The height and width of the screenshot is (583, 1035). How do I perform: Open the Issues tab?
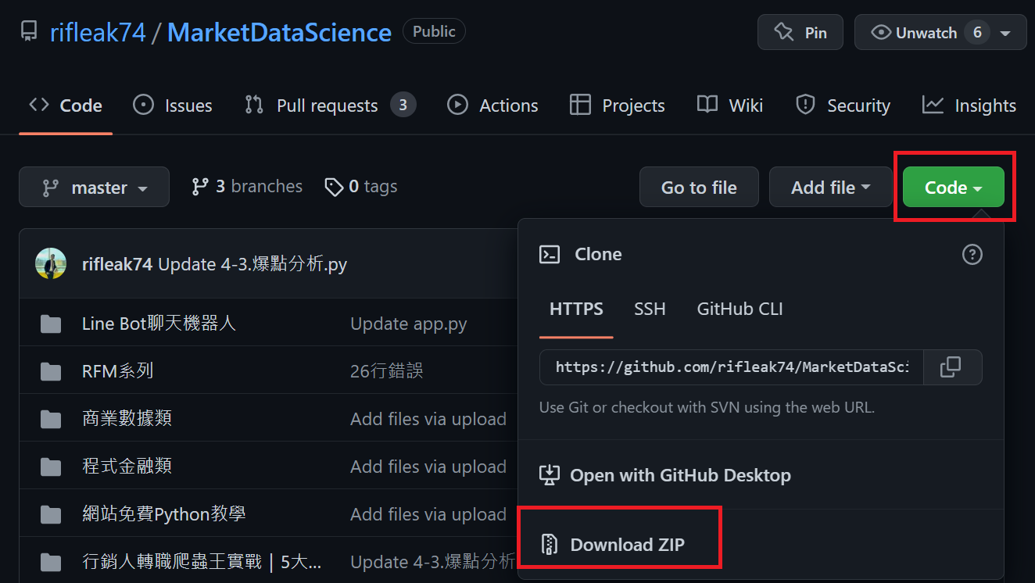[173, 106]
